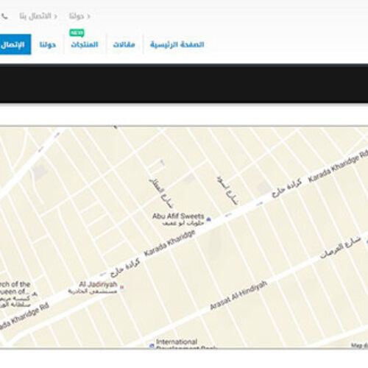Click the church marker icon on map
Screen dimensions: 368x368
point(35,294)
